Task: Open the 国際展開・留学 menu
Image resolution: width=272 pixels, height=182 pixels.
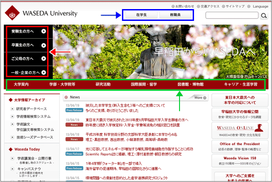Action: pos(144,84)
